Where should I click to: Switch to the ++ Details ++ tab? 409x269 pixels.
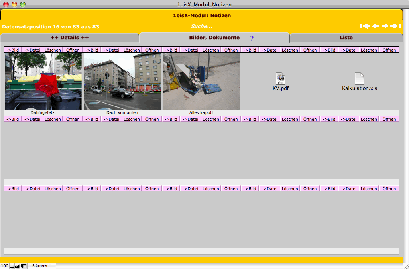[69, 38]
